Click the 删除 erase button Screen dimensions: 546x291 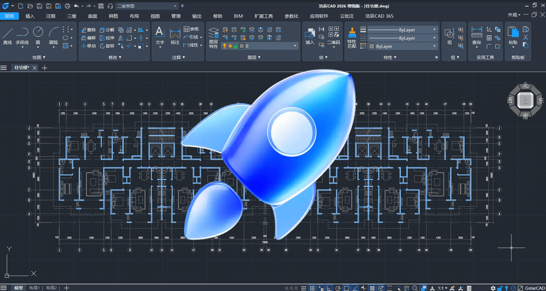pos(89,30)
